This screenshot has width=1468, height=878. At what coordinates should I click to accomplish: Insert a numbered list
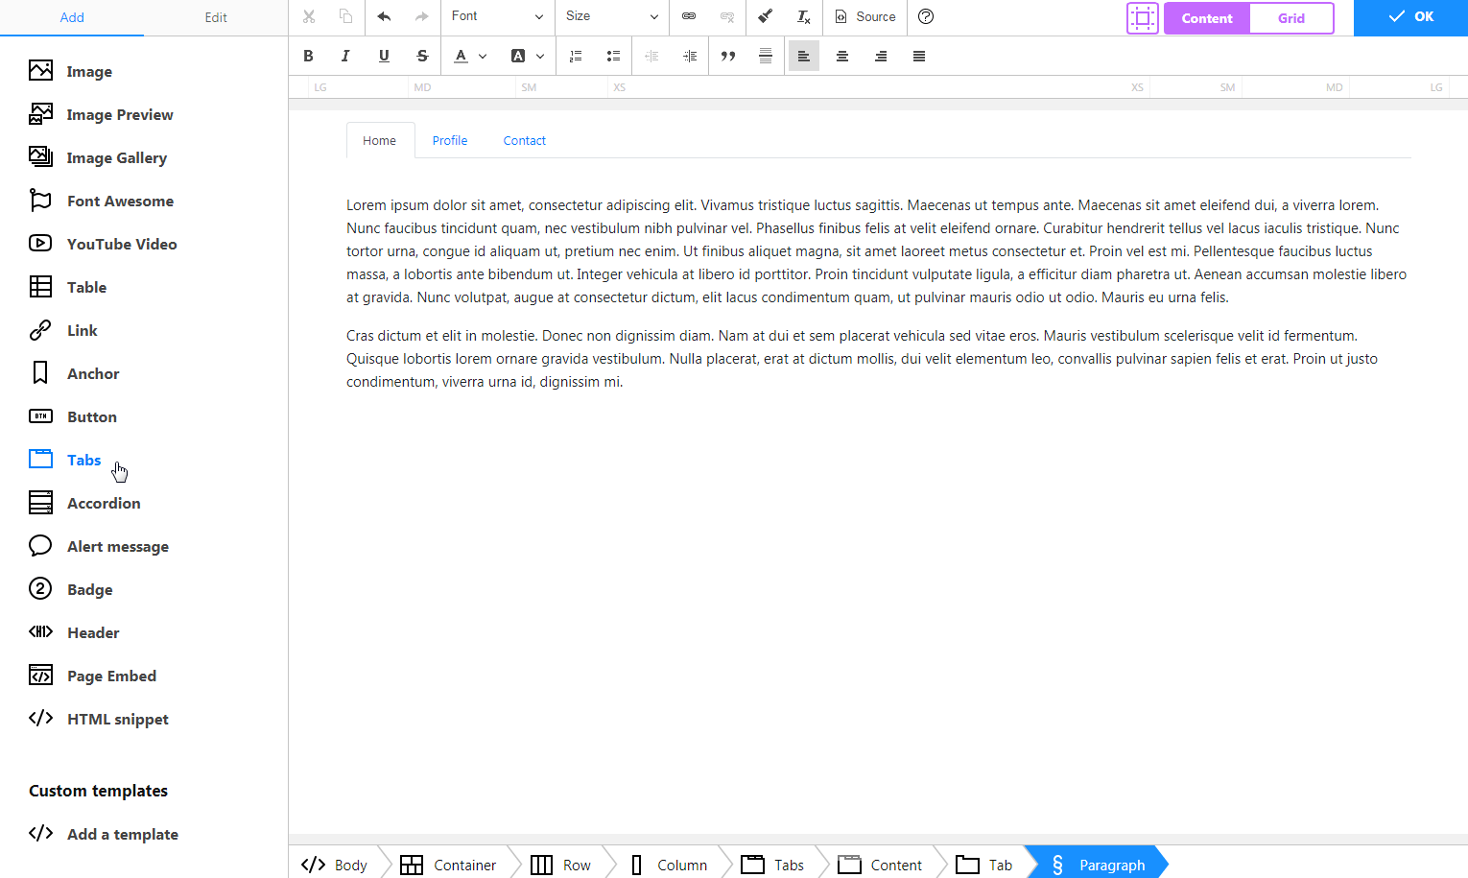pos(576,56)
